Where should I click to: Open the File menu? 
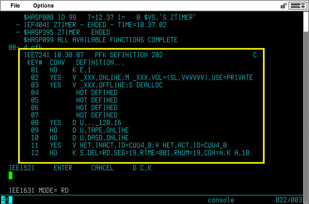[x=15, y=6]
